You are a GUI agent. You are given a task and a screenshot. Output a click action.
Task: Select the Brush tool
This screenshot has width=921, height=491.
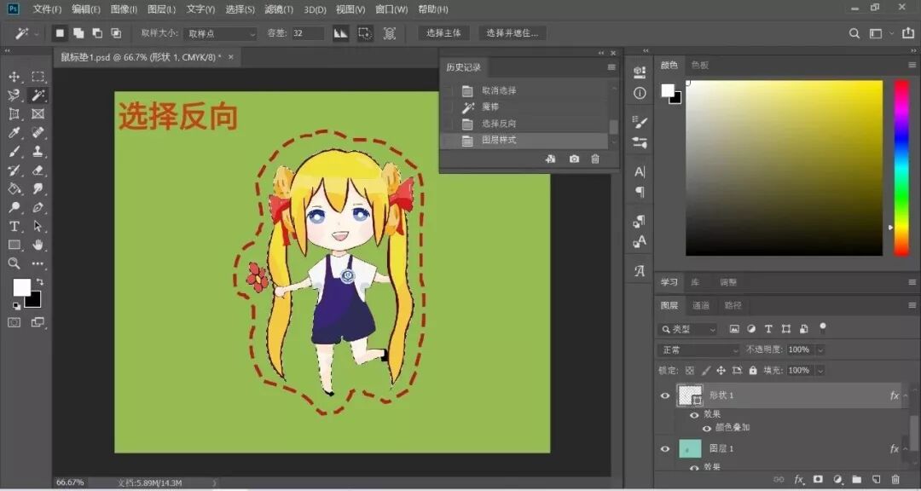coord(14,152)
